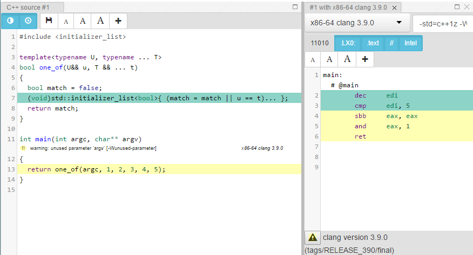
Task: Toggle the colourise half-circle button in source toolbar
Action: click(10, 21)
